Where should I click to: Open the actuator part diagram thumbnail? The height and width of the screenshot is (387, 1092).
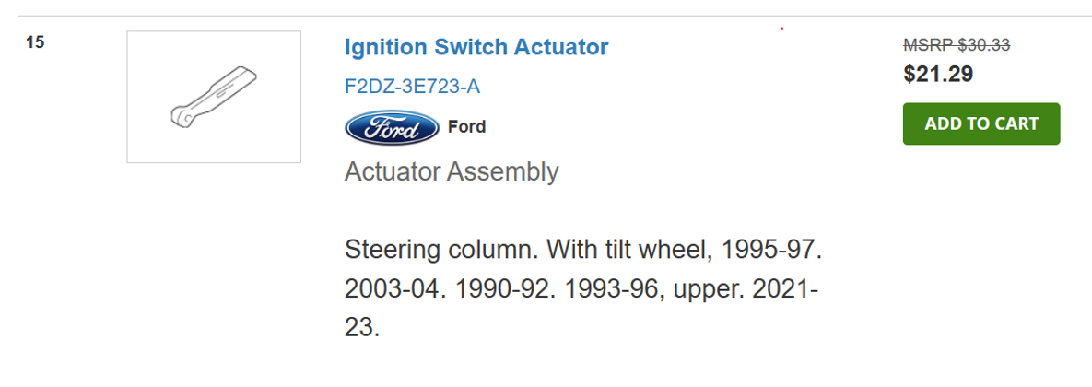tap(214, 97)
